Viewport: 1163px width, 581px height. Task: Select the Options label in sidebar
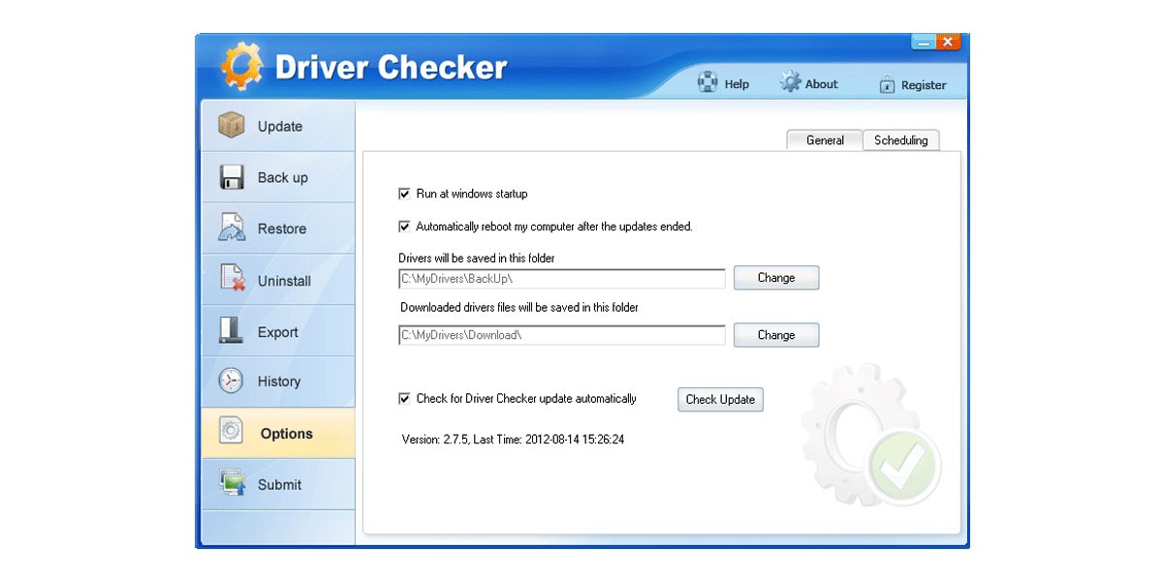287,434
